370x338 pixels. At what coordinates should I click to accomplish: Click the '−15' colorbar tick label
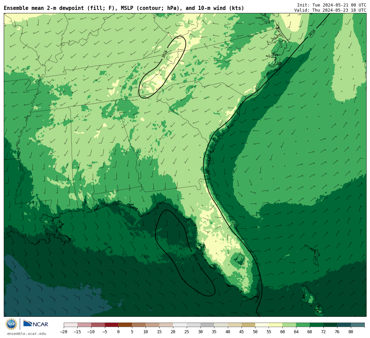click(x=77, y=331)
